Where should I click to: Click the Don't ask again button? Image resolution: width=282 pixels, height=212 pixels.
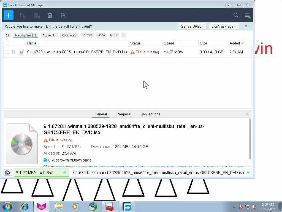(x=224, y=26)
